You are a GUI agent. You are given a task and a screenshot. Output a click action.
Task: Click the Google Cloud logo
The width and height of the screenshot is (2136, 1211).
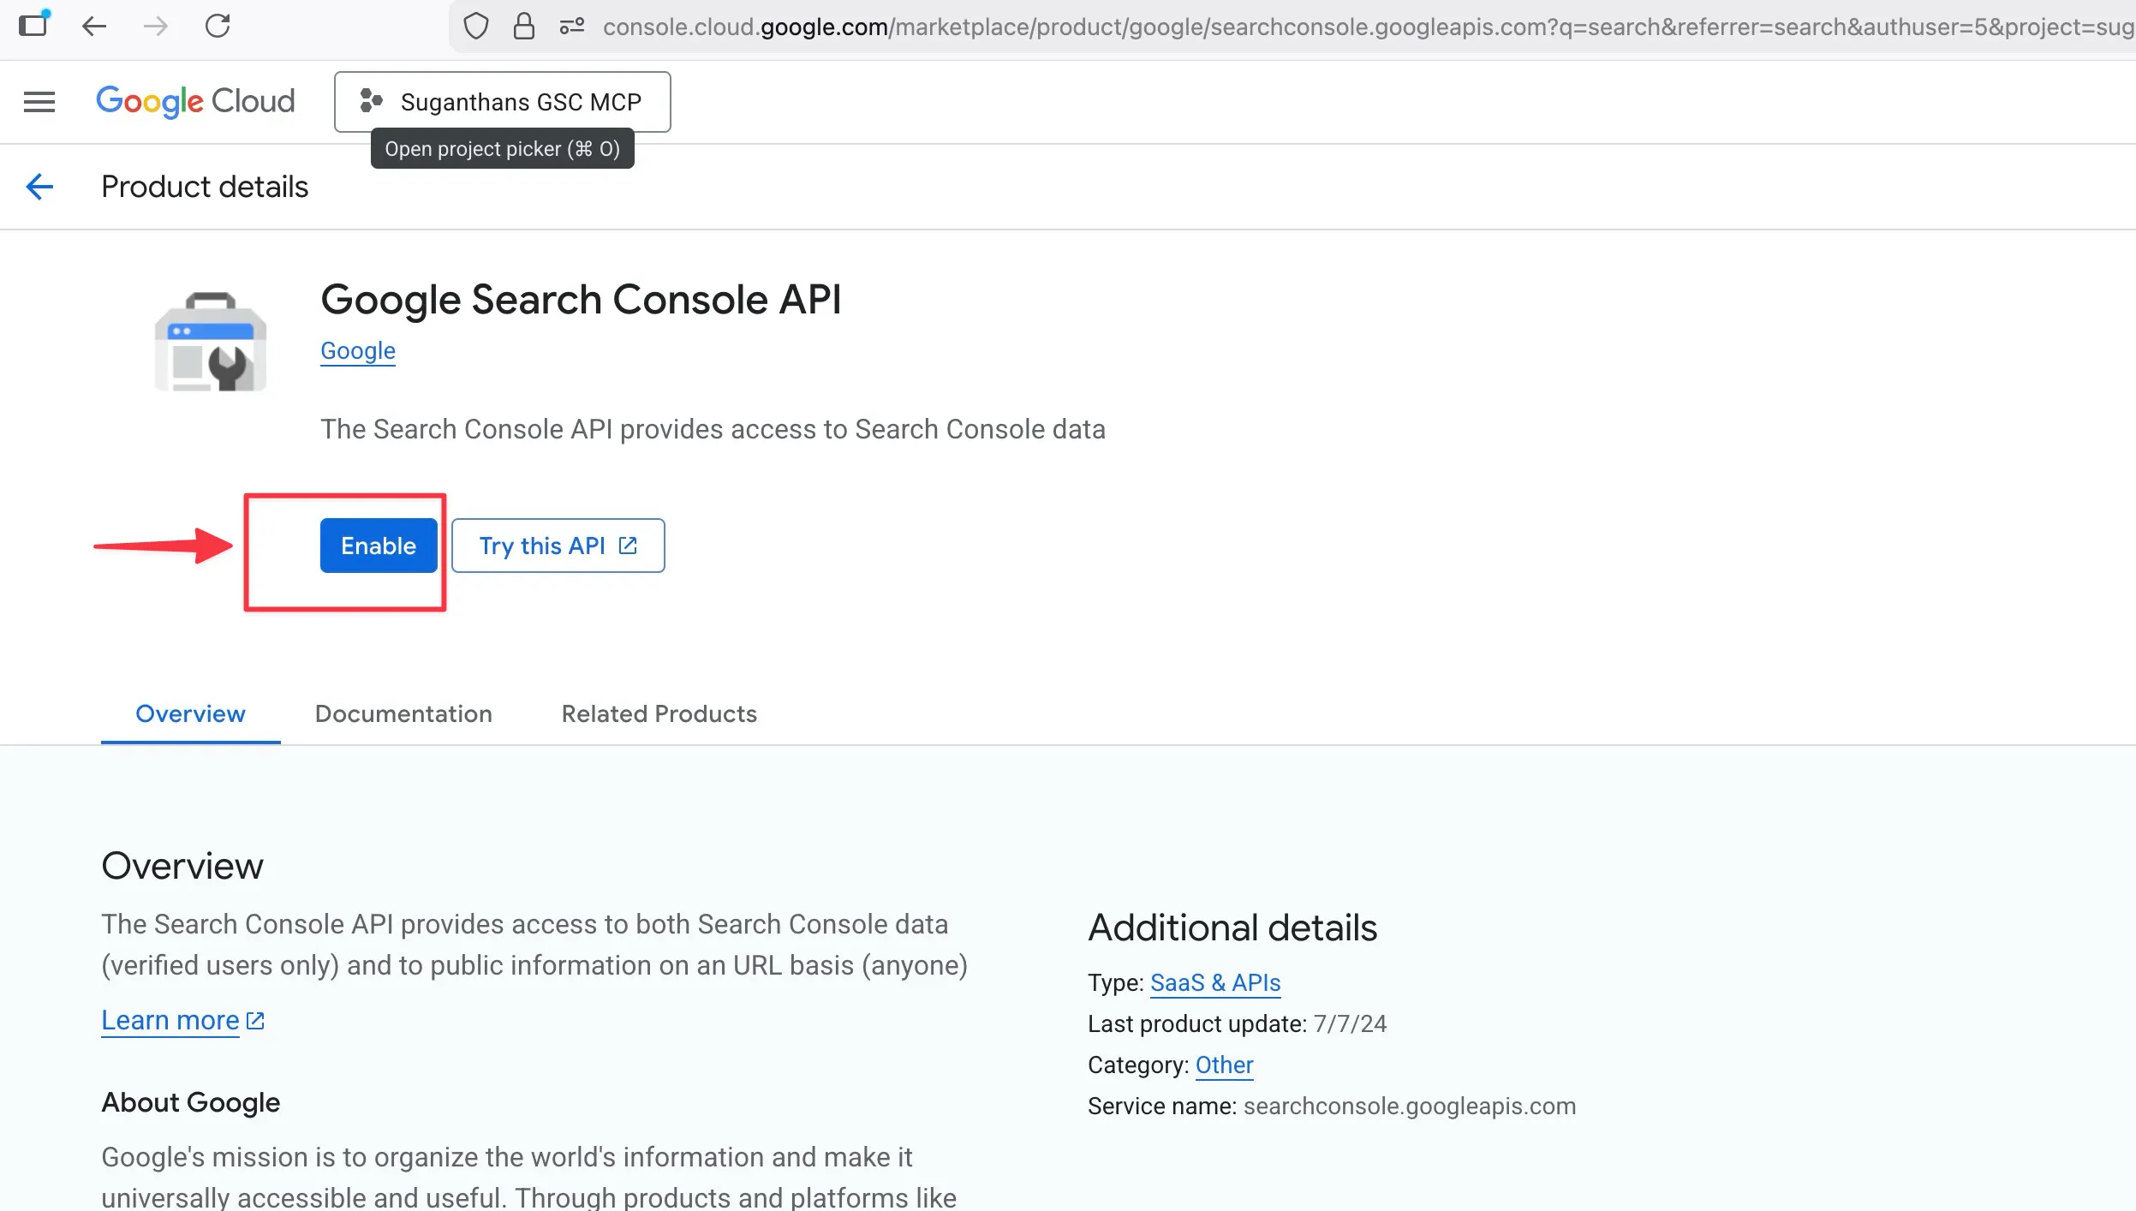(x=195, y=101)
